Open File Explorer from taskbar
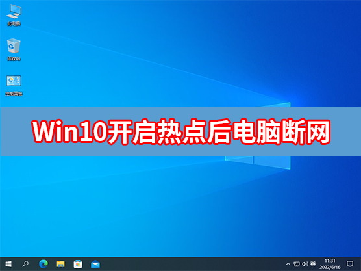The height and width of the screenshot is (271, 361). pos(61,264)
